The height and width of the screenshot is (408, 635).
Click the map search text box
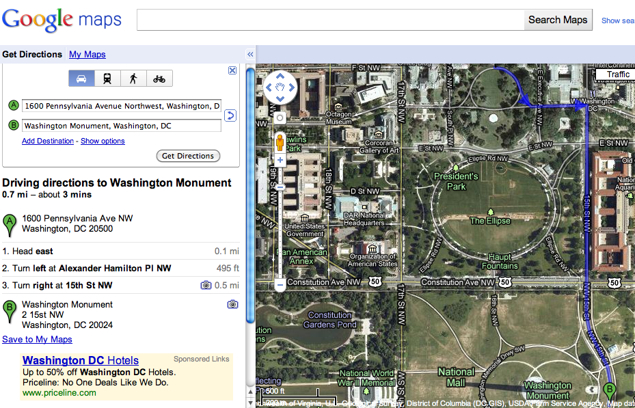coord(330,20)
